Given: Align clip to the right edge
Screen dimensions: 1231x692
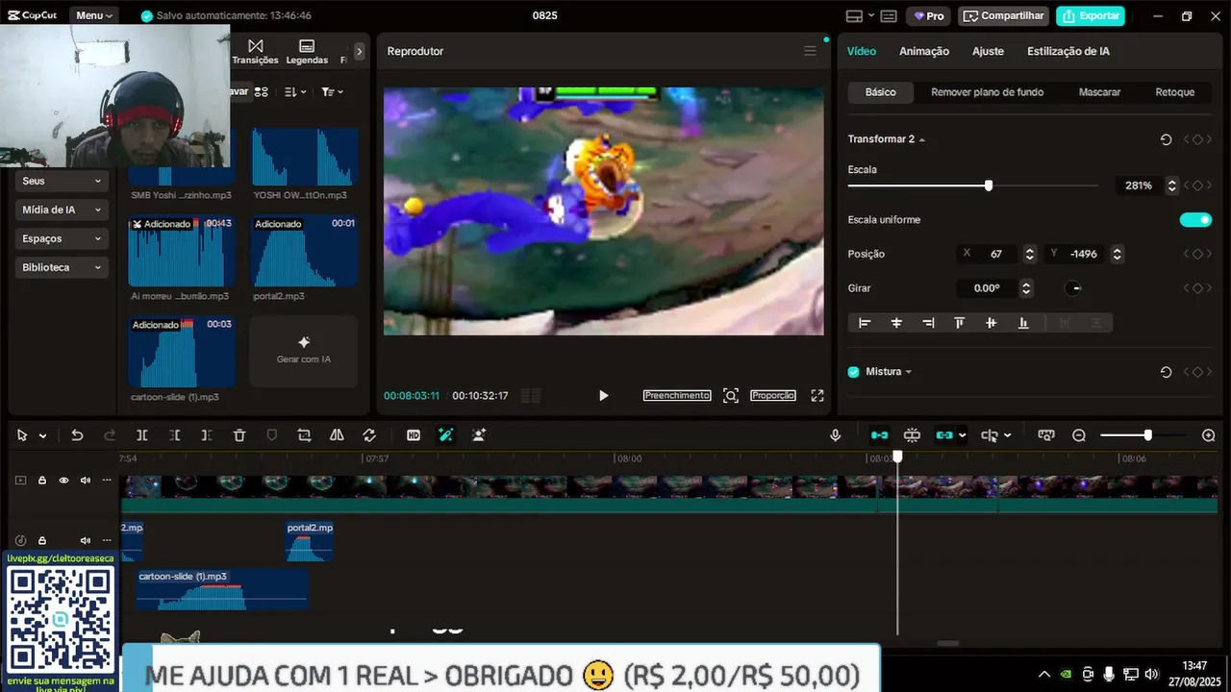Looking at the screenshot, I should coord(928,323).
